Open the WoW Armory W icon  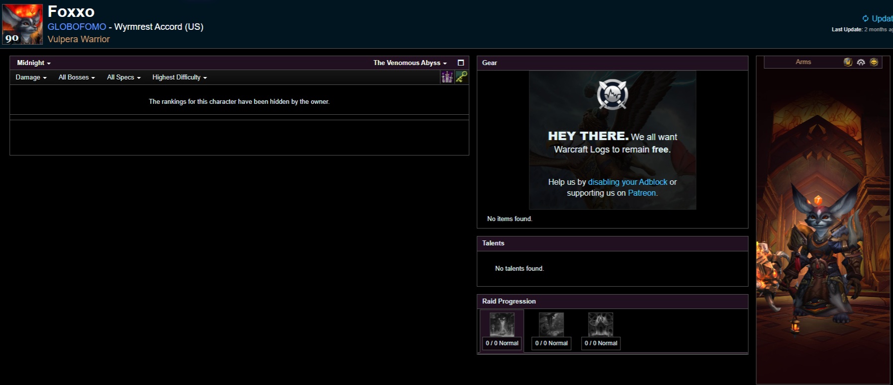(848, 62)
